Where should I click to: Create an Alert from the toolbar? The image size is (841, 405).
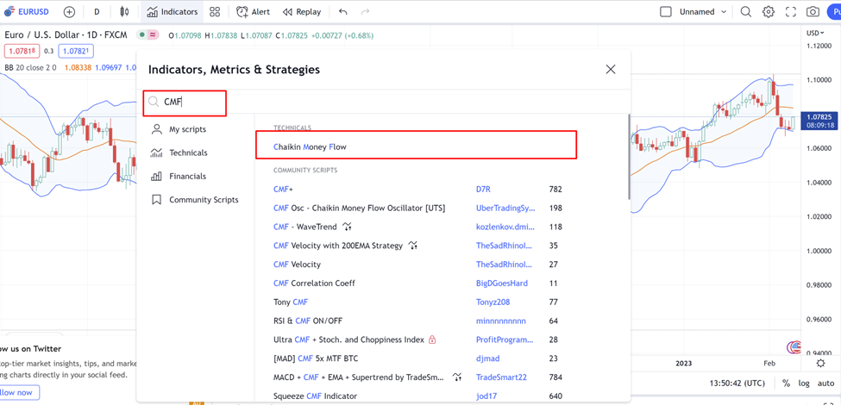(253, 11)
